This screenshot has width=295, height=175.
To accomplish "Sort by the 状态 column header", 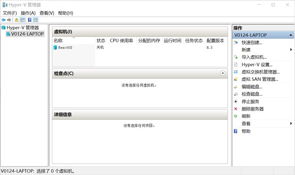I will click(102, 41).
